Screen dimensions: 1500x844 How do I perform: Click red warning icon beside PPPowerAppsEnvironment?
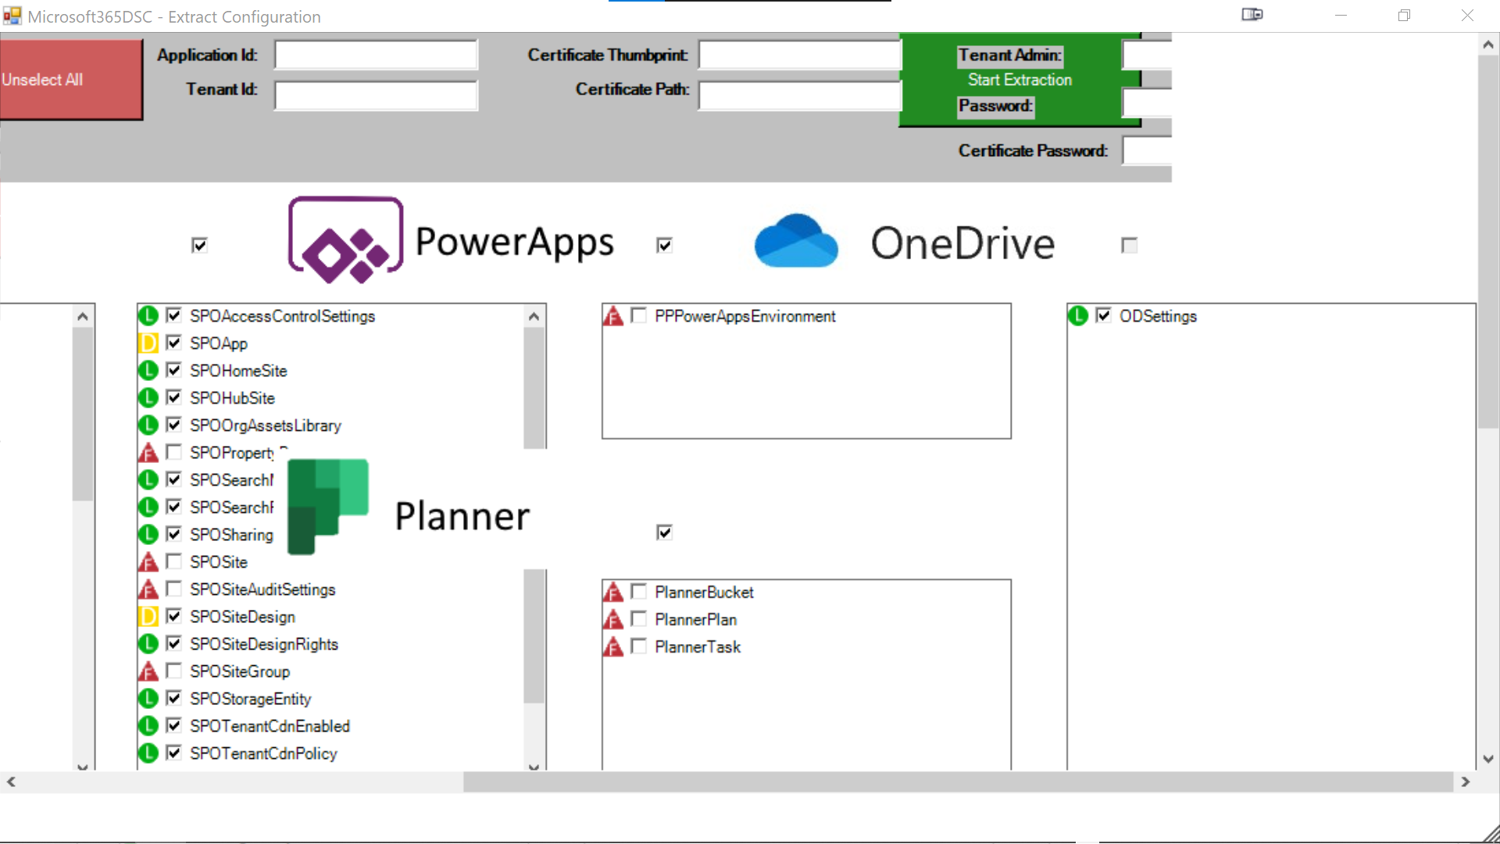(x=613, y=316)
